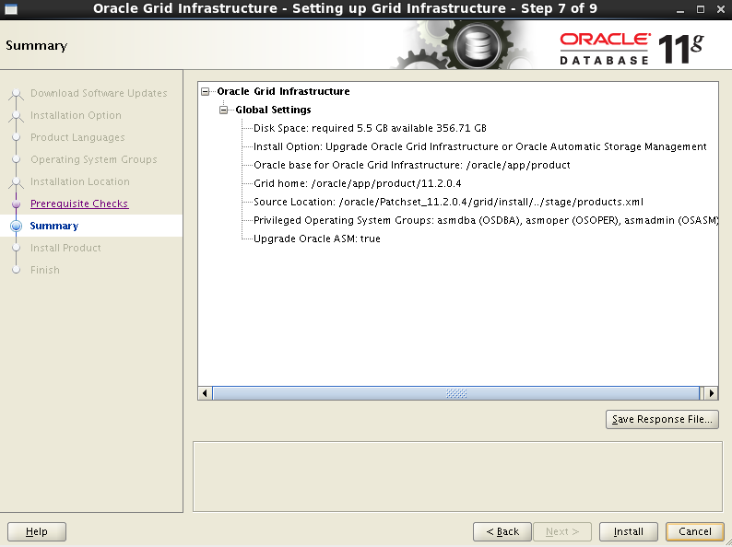Open the Prerequisite Checks step link
The height and width of the screenshot is (547, 732).
click(79, 204)
